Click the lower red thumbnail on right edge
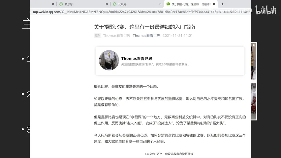The height and width of the screenshot is (158, 281). click(x=254, y=101)
